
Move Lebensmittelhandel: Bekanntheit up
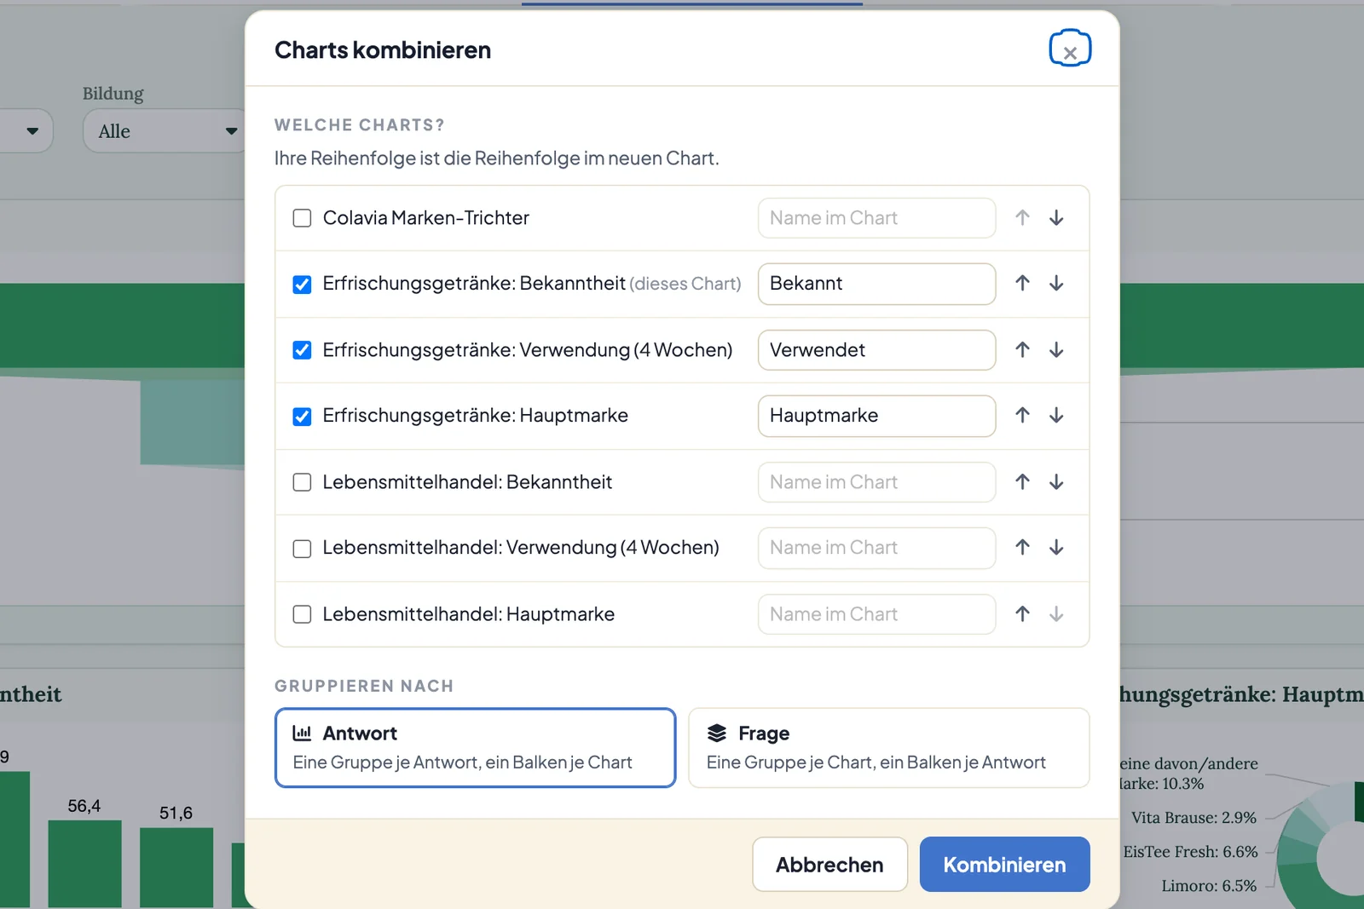click(1022, 482)
